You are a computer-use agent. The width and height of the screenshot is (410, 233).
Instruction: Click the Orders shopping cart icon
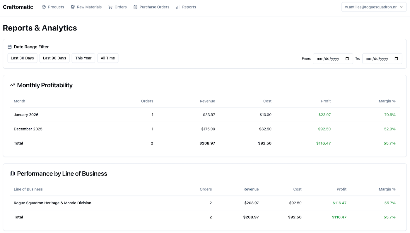[x=110, y=7]
